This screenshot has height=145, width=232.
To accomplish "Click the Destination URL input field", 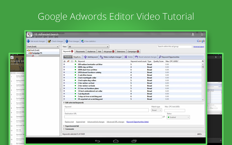I will tap(113, 117).
